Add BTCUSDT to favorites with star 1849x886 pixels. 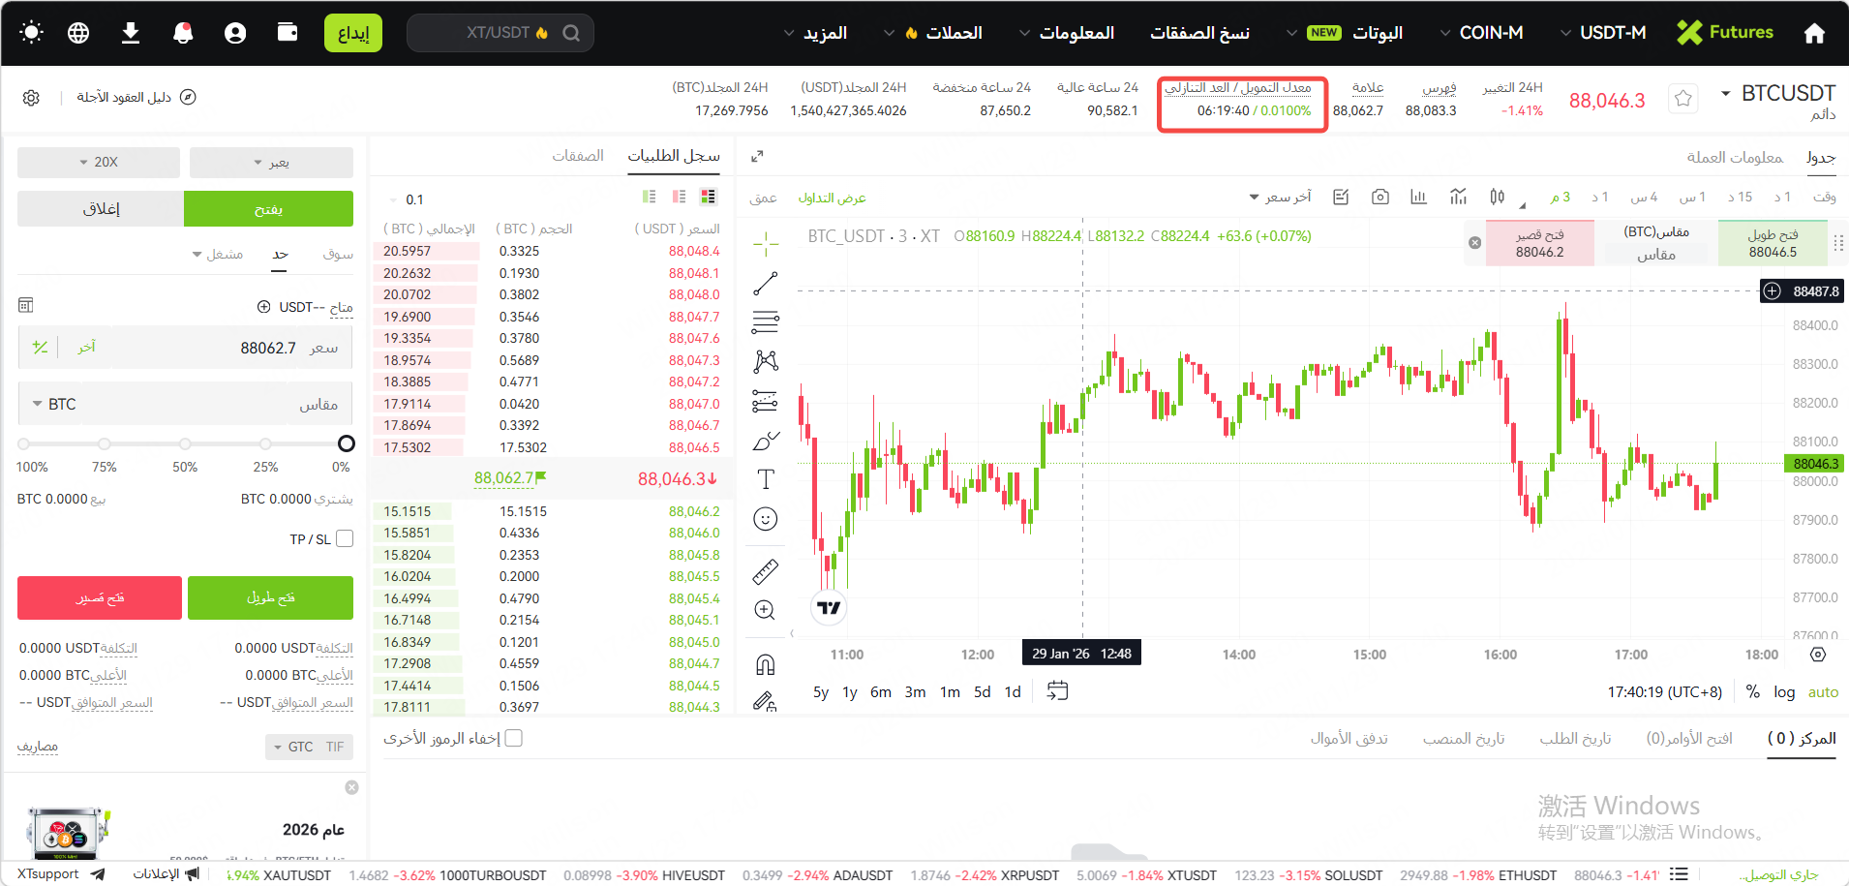[1682, 99]
